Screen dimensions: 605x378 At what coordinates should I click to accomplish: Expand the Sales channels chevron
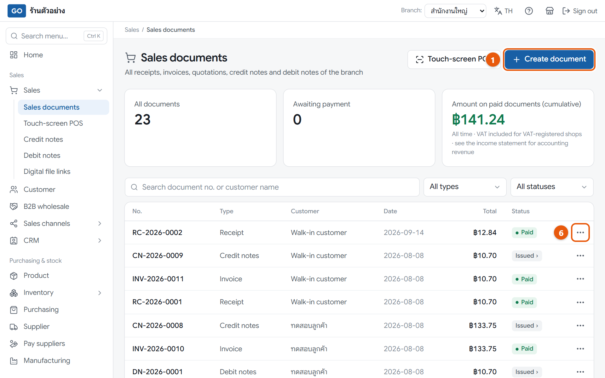[100, 223]
